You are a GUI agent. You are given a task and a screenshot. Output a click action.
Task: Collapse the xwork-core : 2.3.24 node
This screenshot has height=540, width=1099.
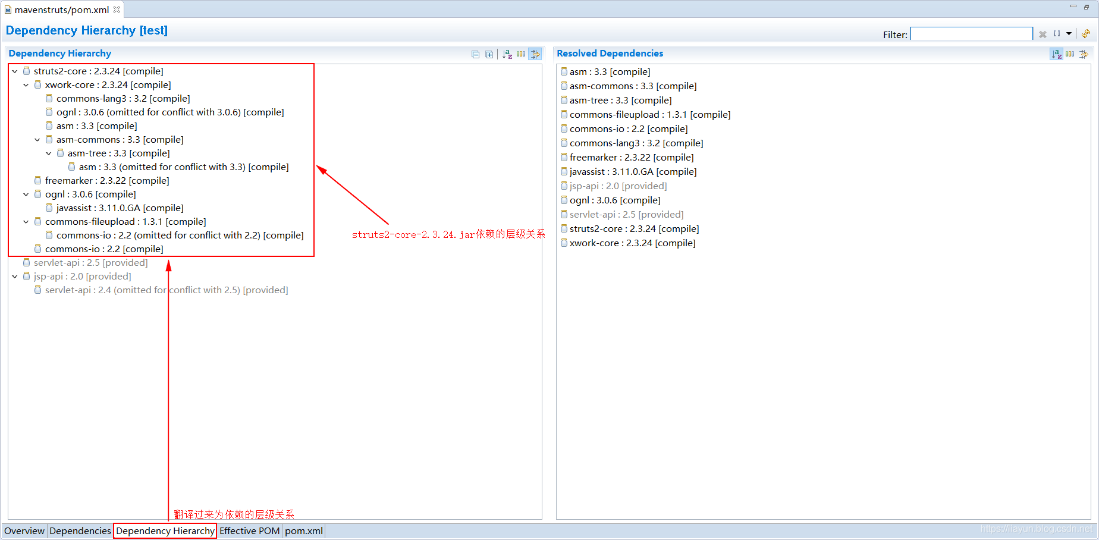click(26, 85)
